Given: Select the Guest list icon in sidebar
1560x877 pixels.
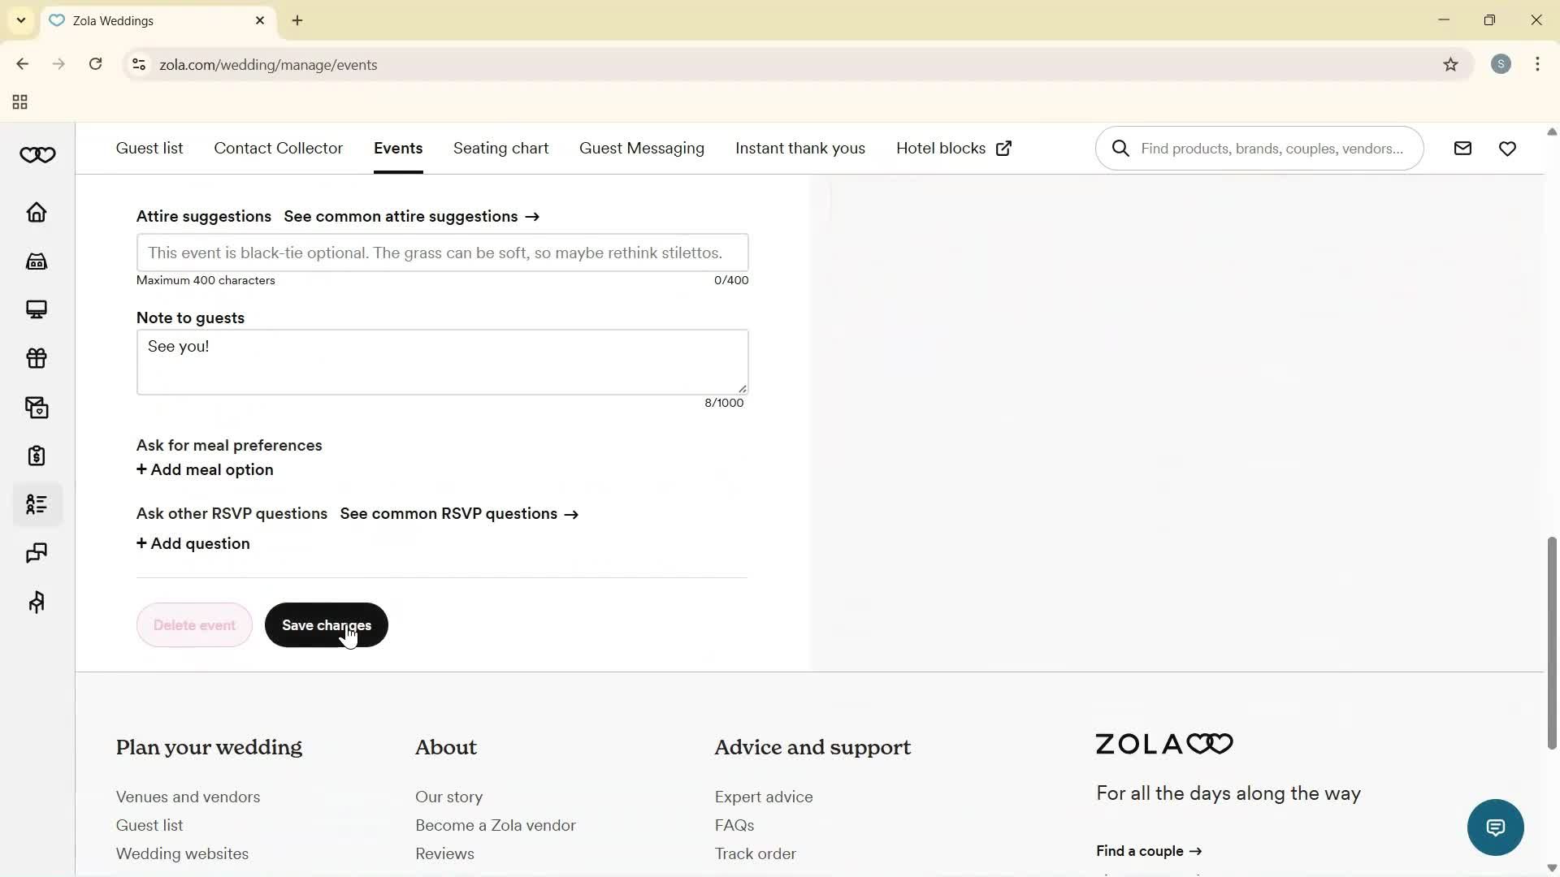Looking at the screenshot, I should coord(37,504).
